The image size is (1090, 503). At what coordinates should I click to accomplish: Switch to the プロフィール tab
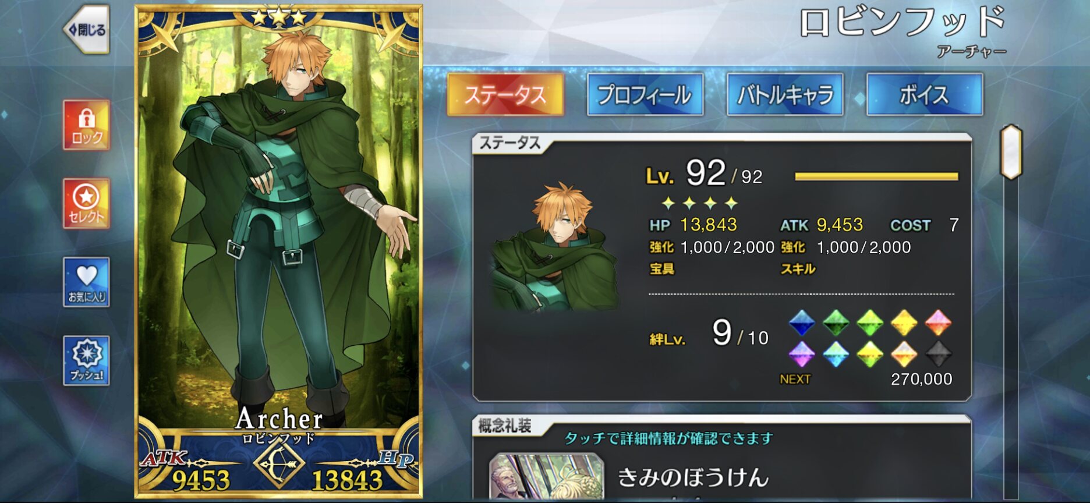click(x=645, y=94)
